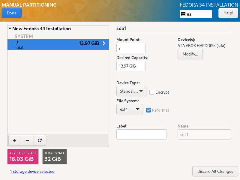
Task: Open the File System ext4 dropdown
Action: click(x=130, y=109)
